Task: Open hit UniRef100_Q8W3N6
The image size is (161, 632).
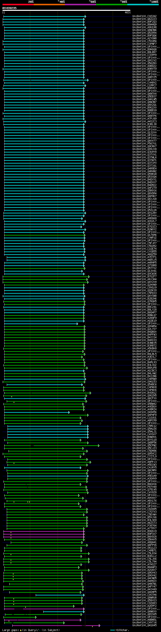Action: tap(144, 30)
